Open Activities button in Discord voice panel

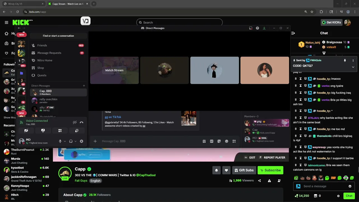pos(60,130)
